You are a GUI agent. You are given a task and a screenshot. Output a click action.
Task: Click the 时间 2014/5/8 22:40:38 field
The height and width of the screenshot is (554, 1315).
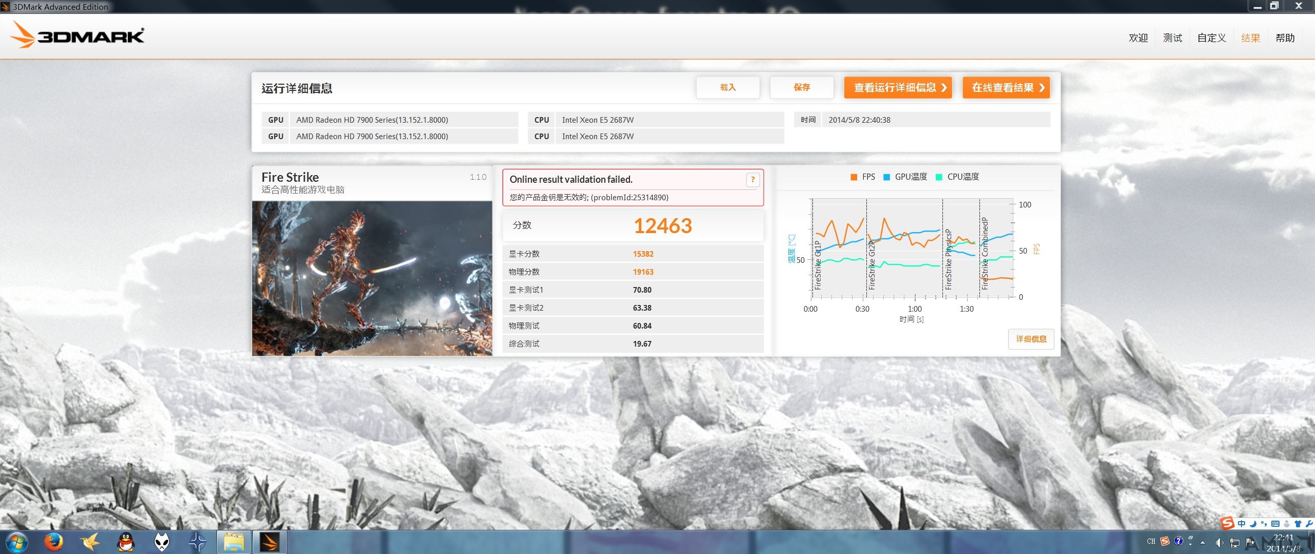click(936, 120)
